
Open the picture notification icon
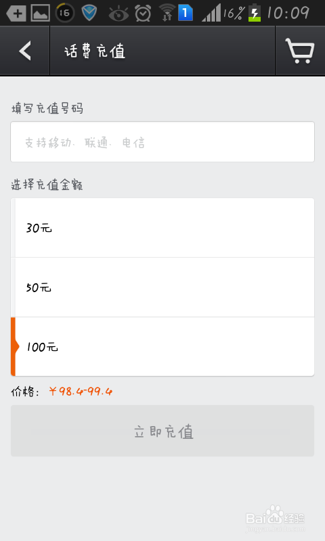click(x=41, y=13)
